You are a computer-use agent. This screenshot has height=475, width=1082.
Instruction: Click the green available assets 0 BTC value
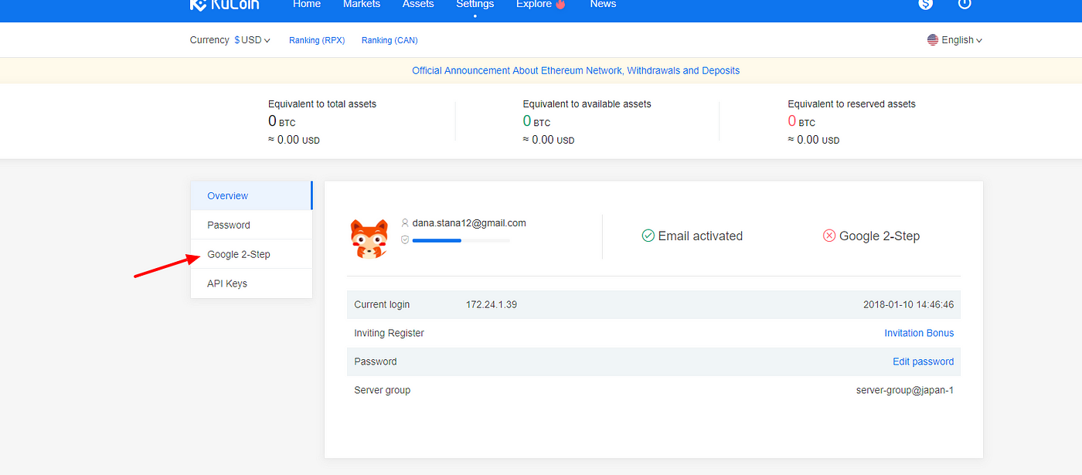(536, 121)
